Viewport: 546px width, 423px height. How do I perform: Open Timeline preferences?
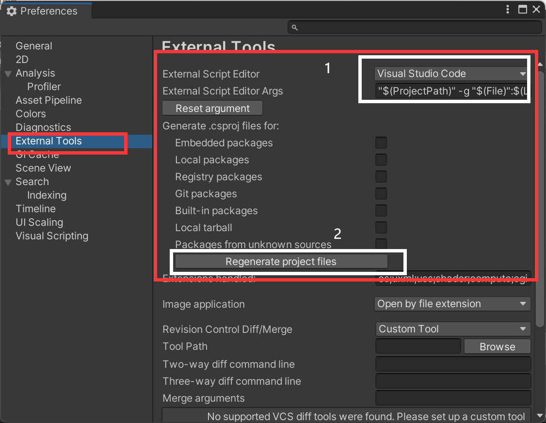[35, 209]
